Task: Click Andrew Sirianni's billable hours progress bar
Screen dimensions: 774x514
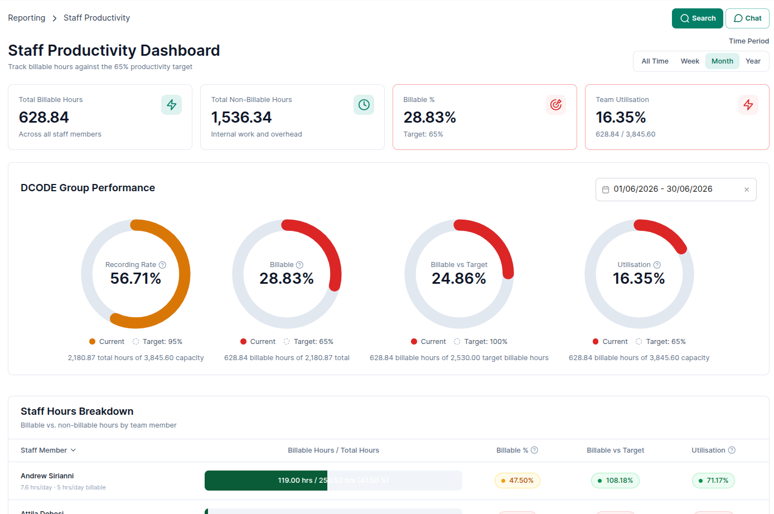Action: click(333, 481)
